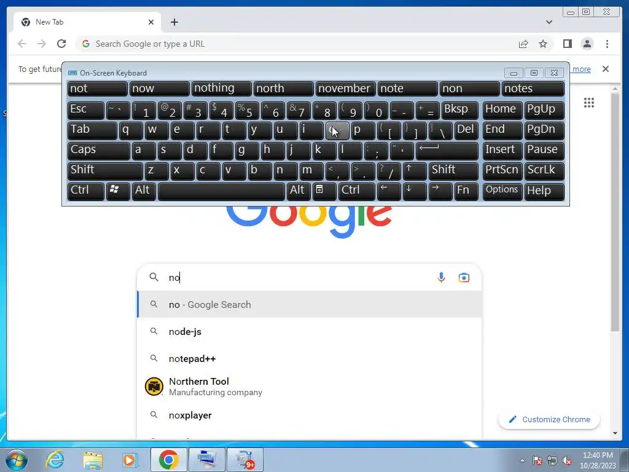629x472 pixels.
Task: Choose prediction word 'notes'
Action: [x=533, y=88]
